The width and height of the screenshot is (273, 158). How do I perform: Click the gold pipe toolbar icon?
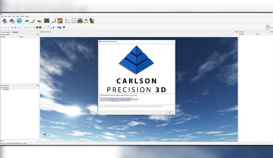[60, 21]
